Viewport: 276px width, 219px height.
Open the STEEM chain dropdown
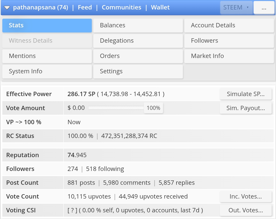pyautogui.click(x=236, y=8)
